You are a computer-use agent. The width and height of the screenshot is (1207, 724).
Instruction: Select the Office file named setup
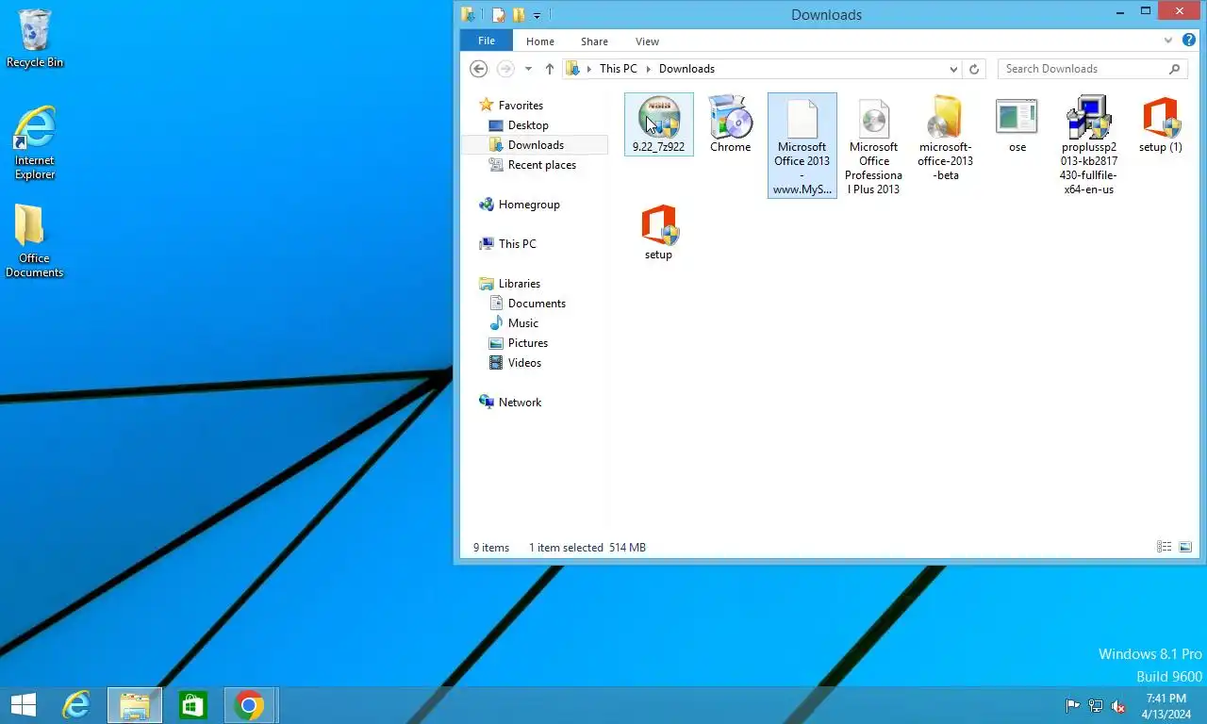coord(658,232)
